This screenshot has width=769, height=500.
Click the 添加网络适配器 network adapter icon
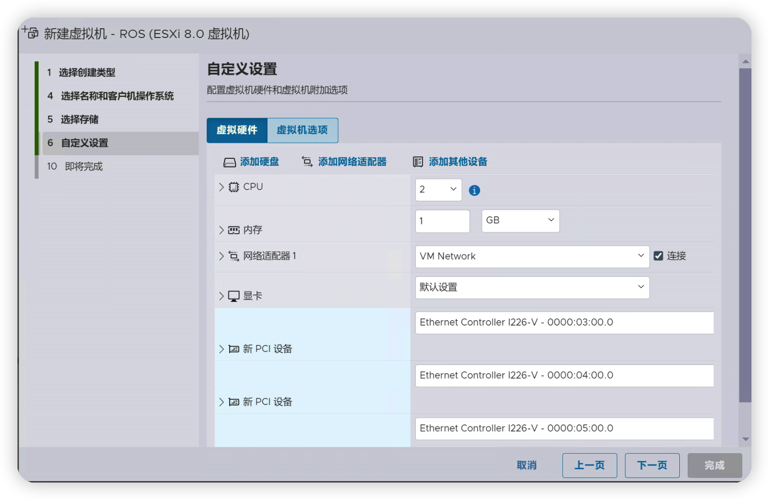click(307, 161)
